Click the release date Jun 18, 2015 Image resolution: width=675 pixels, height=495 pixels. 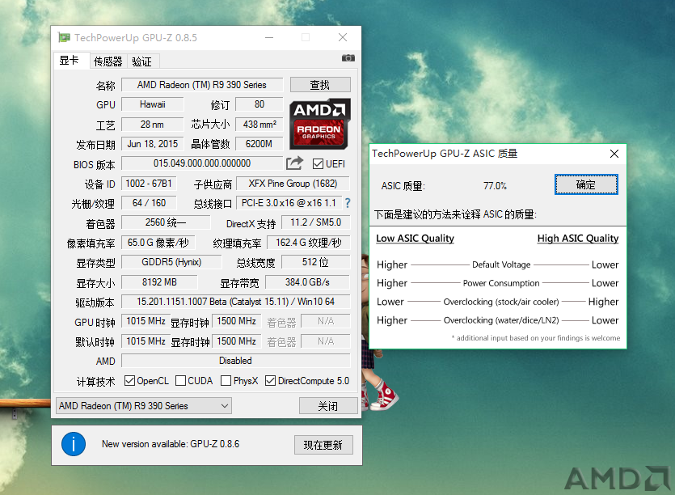coord(153,144)
